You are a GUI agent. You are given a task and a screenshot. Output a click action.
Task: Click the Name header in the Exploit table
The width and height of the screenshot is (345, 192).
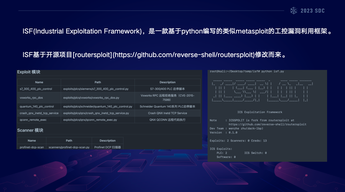(x=39, y=82)
